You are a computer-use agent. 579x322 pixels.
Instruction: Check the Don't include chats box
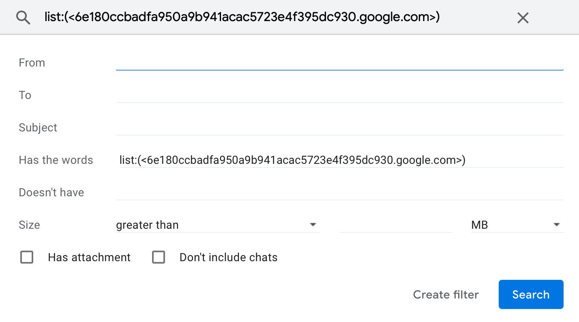[x=158, y=257]
